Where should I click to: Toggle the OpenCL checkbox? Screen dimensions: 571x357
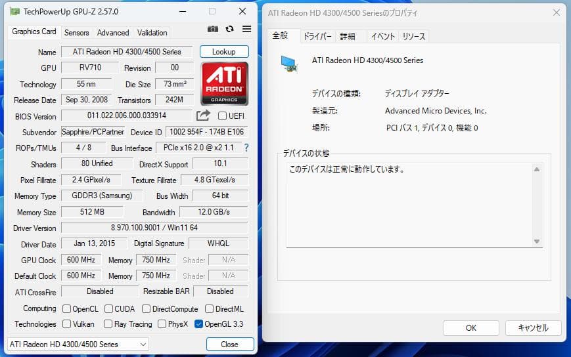pyautogui.click(x=66, y=308)
